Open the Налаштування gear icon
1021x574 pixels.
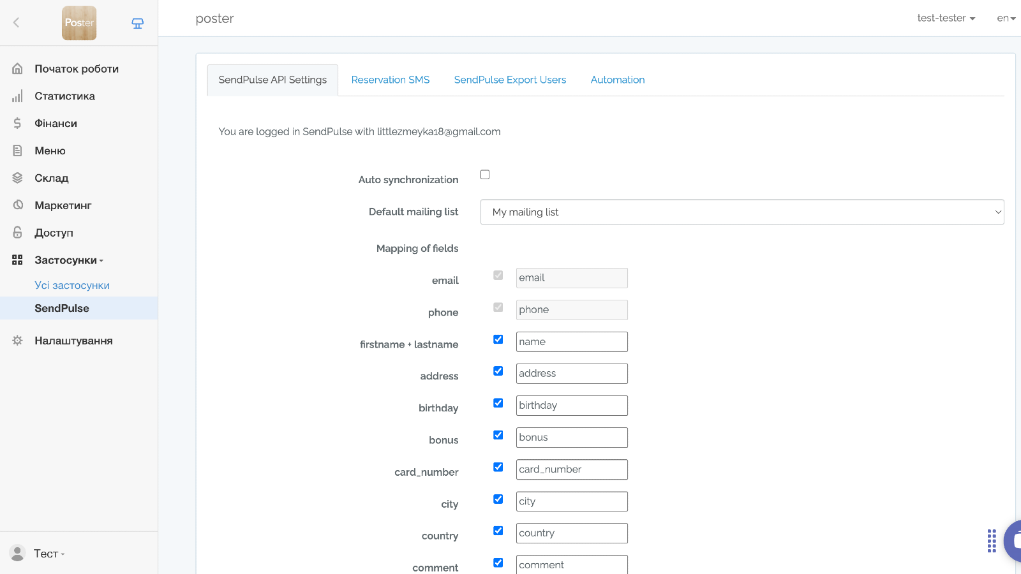pos(17,341)
